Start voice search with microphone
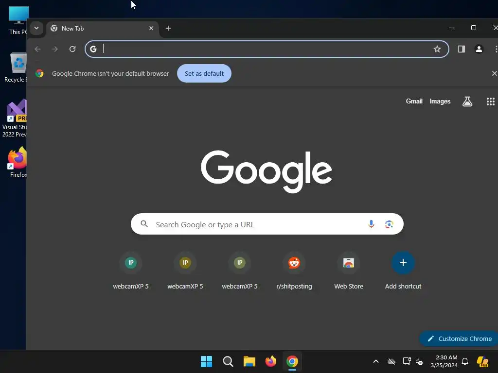498x373 pixels. [x=371, y=224]
